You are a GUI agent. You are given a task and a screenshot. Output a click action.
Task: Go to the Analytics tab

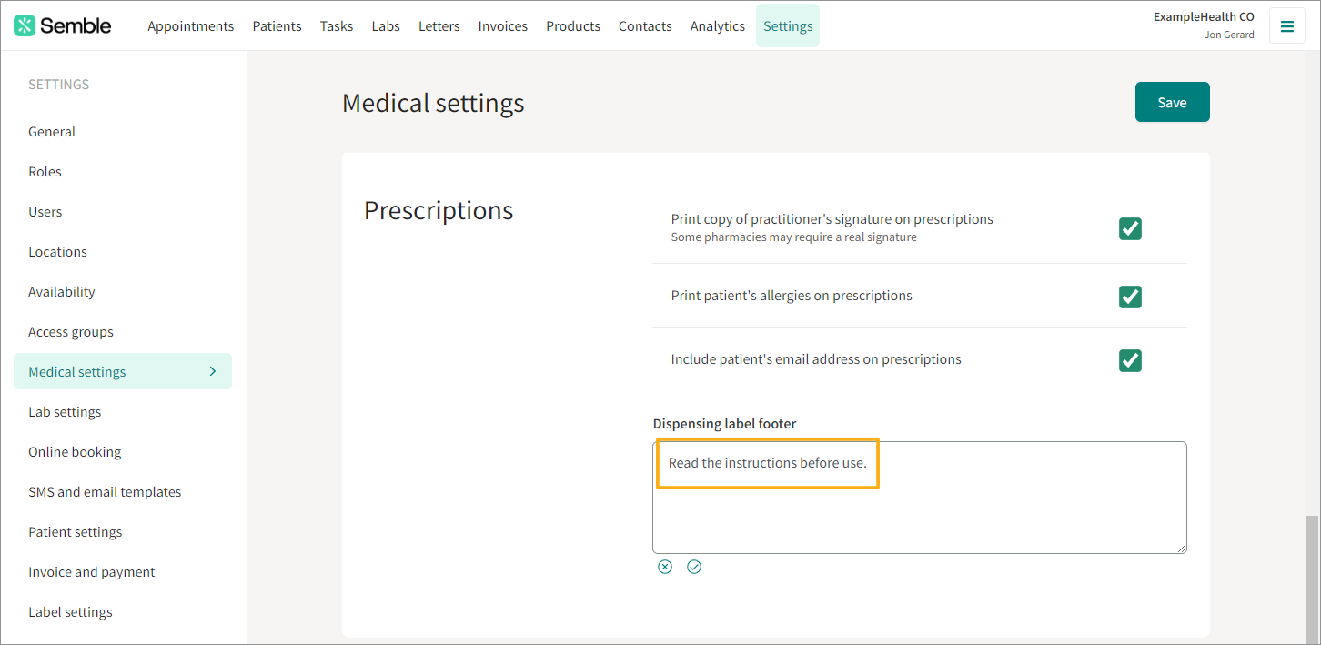click(717, 26)
